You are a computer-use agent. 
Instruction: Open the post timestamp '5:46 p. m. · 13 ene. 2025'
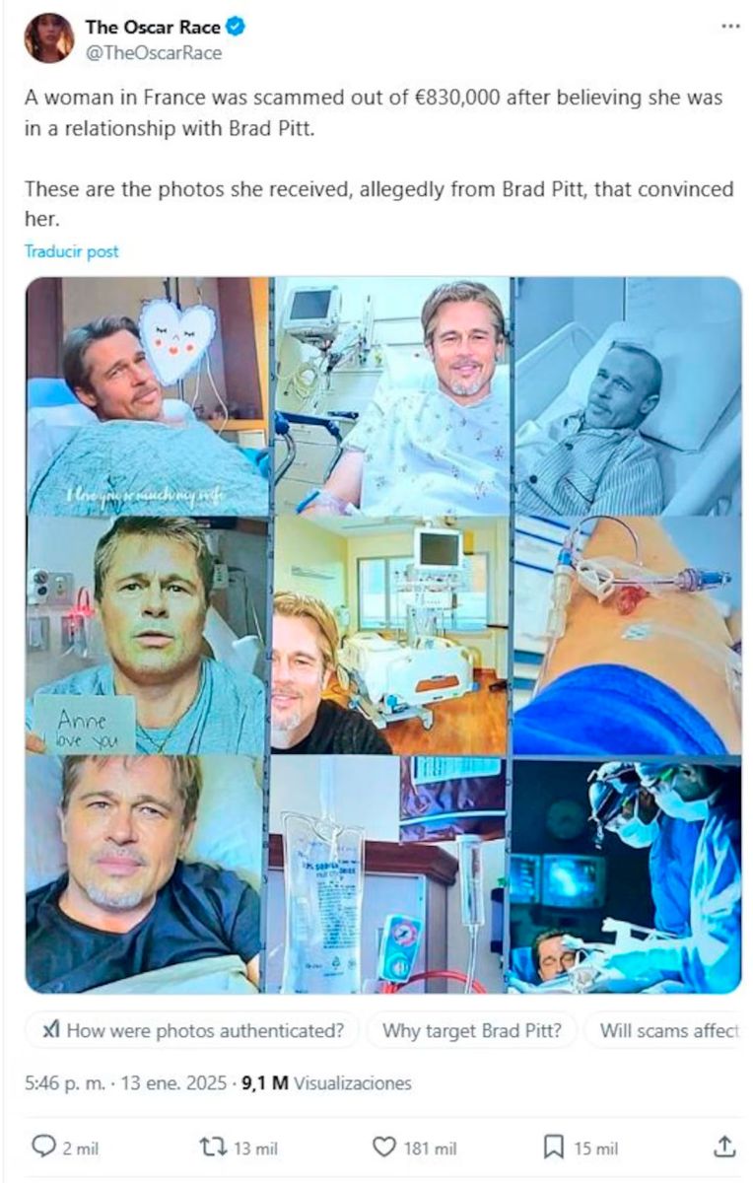point(128,1083)
